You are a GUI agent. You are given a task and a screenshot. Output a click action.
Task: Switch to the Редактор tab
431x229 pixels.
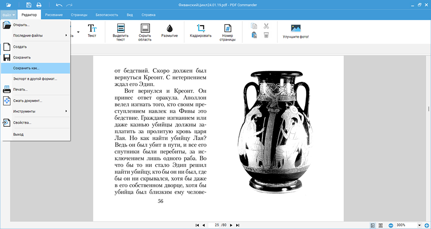[x=29, y=15]
